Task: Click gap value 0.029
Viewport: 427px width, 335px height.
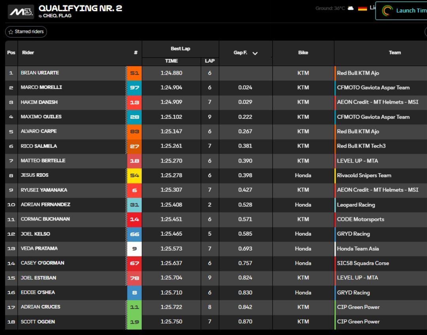Action: coord(245,102)
